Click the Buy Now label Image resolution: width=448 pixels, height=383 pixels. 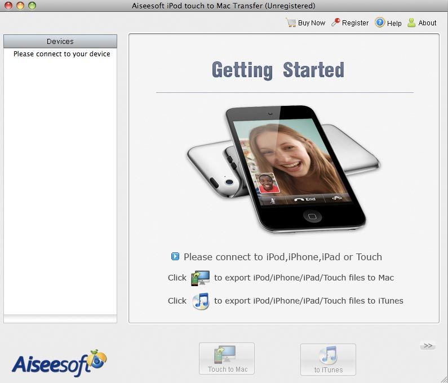[312, 23]
